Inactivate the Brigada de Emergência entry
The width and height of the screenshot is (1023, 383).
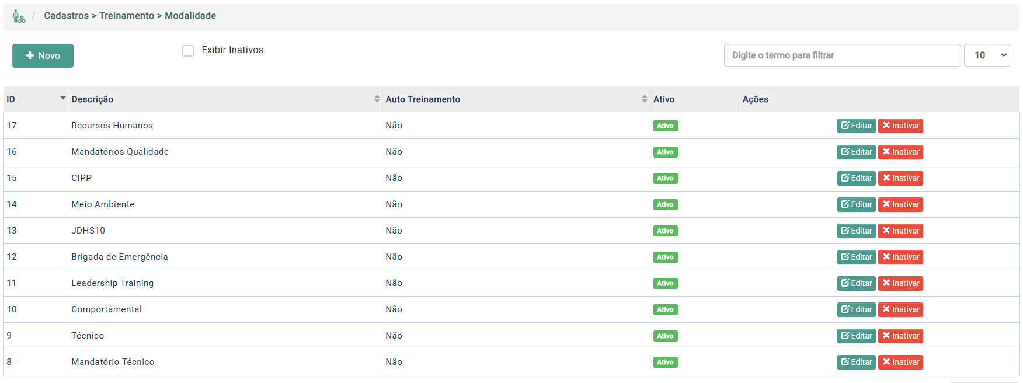pyautogui.click(x=900, y=257)
